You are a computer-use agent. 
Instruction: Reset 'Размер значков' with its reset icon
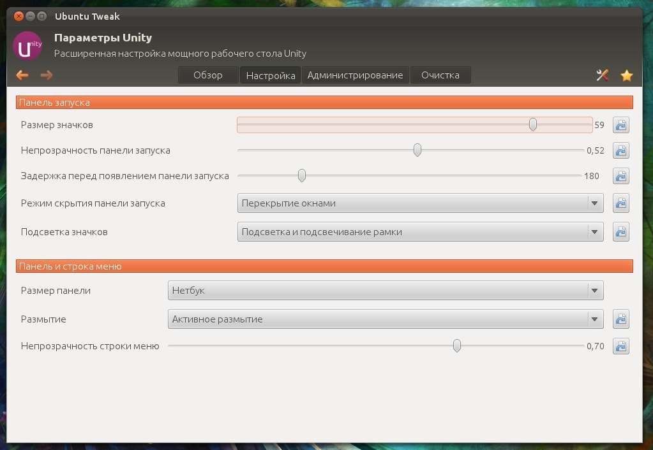[620, 125]
